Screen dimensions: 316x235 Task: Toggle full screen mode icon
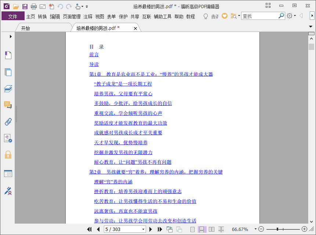tap(268, 6)
